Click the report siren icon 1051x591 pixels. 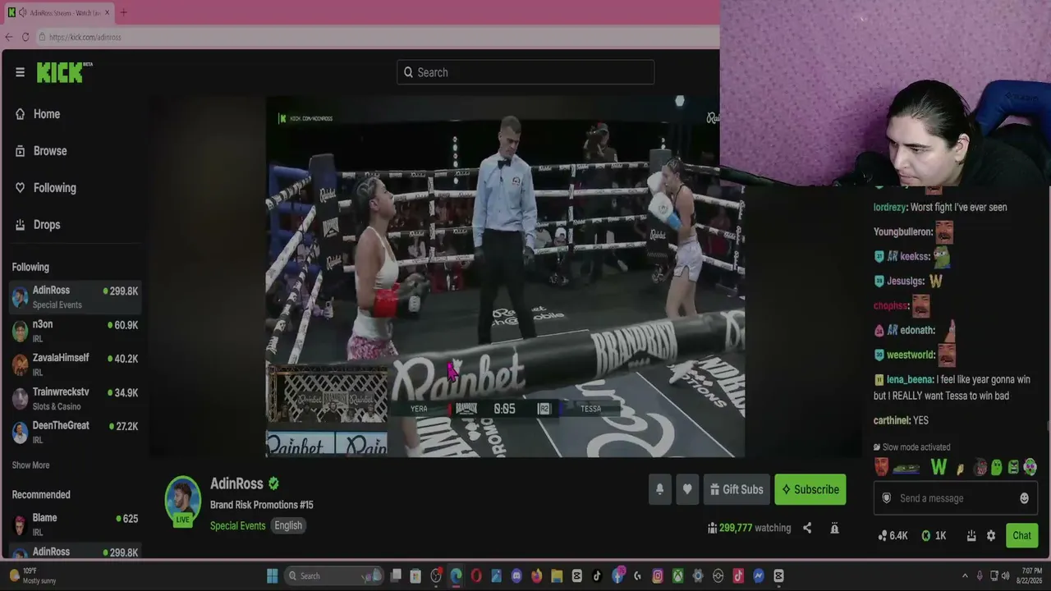point(834,528)
